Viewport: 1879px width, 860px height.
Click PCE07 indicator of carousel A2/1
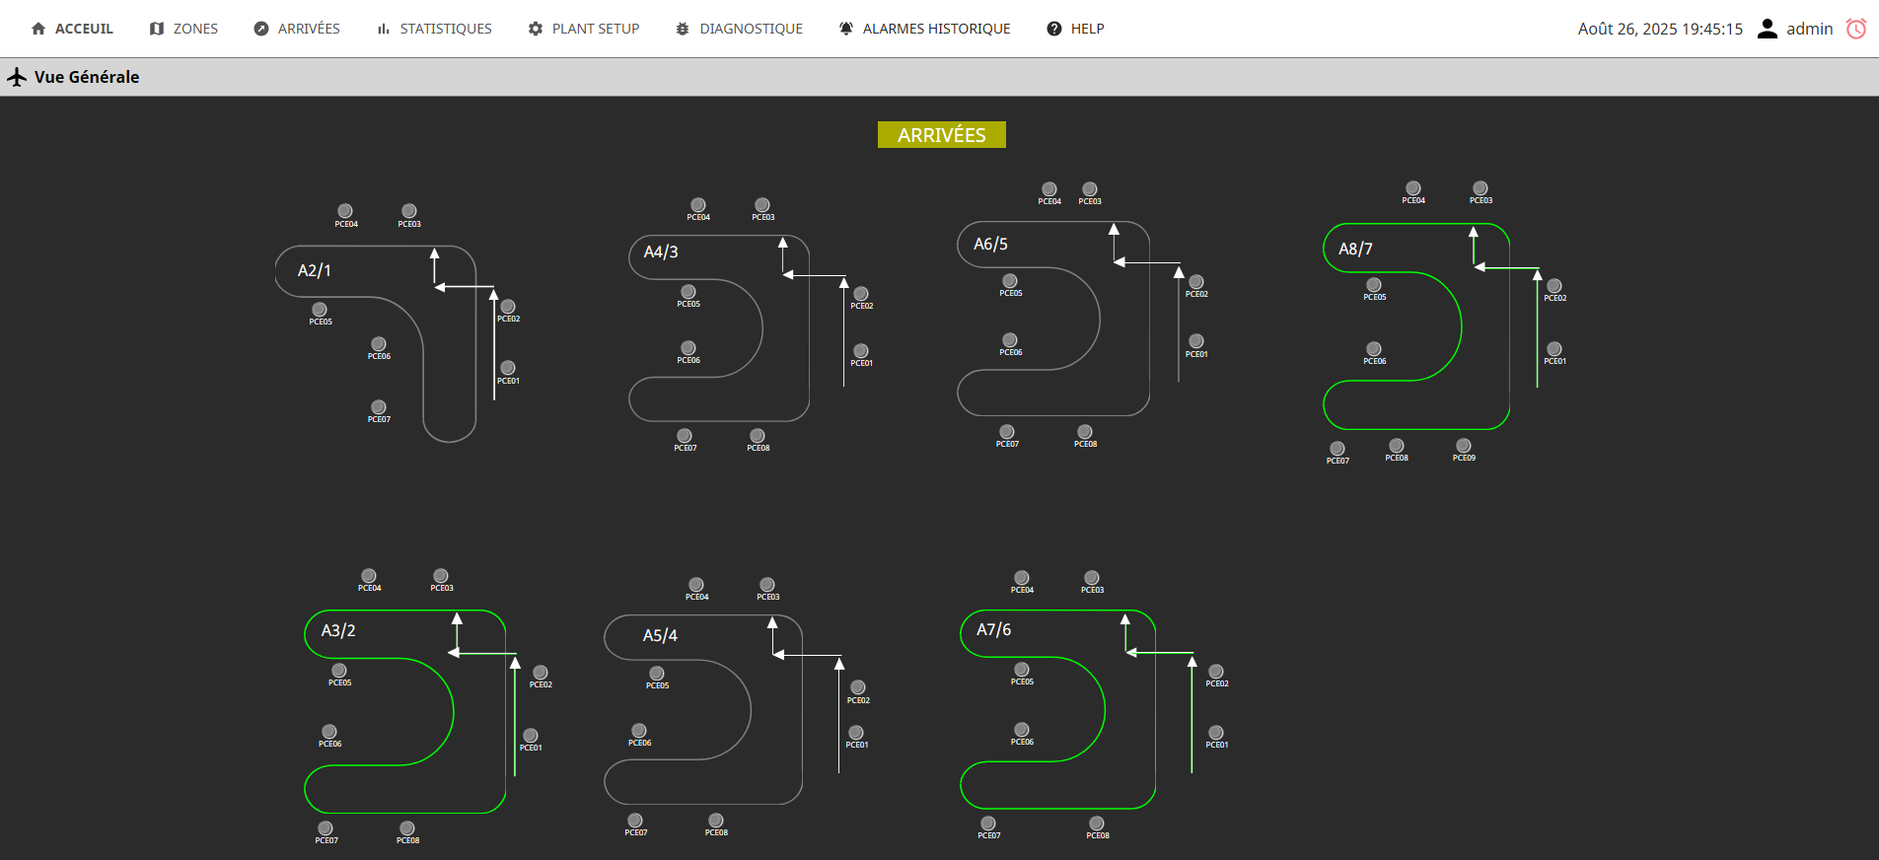[x=379, y=407]
